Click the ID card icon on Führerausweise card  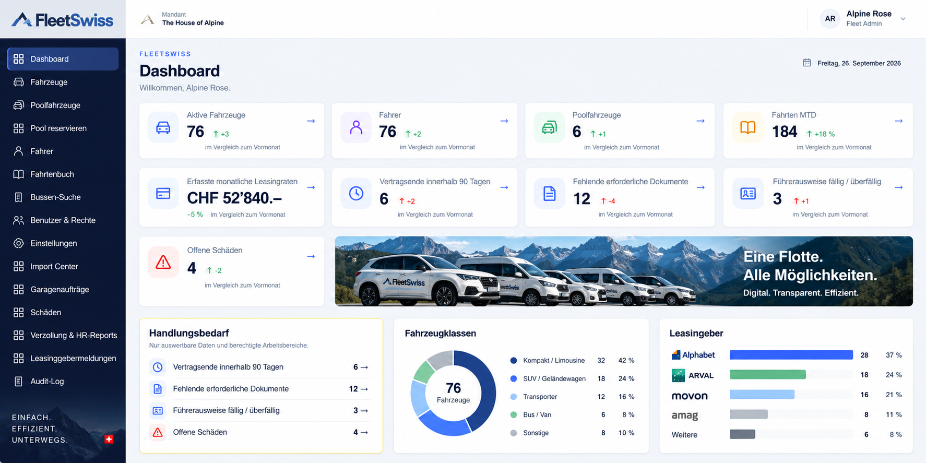coord(748,194)
